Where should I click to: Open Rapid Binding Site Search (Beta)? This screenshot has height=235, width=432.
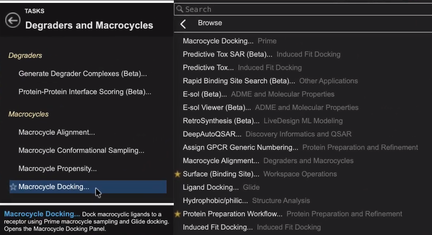click(x=239, y=81)
